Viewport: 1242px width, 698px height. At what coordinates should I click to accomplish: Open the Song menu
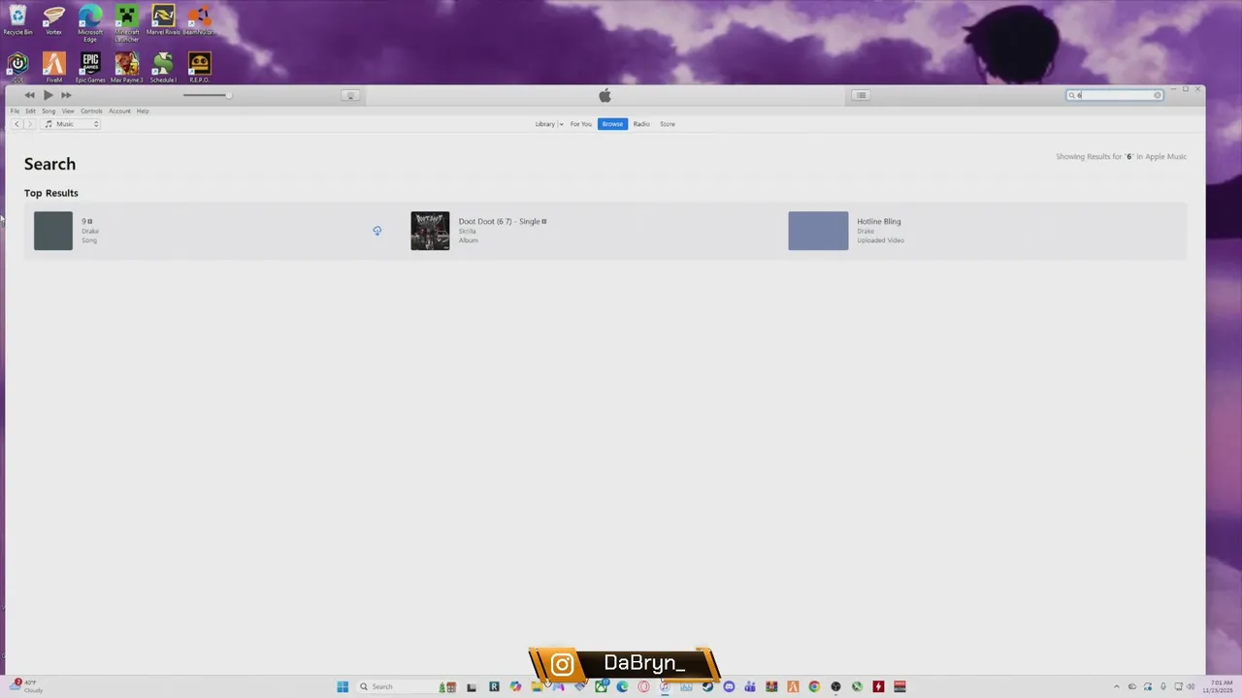pos(49,111)
